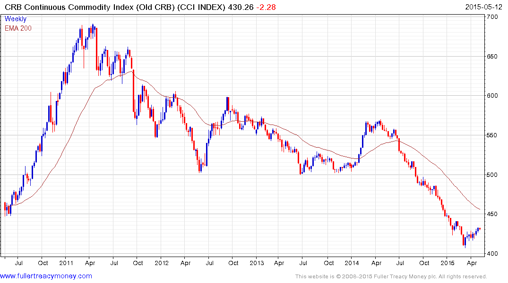Select the 2013 time axis label
This screenshot has width=508, height=283.
coord(257,263)
